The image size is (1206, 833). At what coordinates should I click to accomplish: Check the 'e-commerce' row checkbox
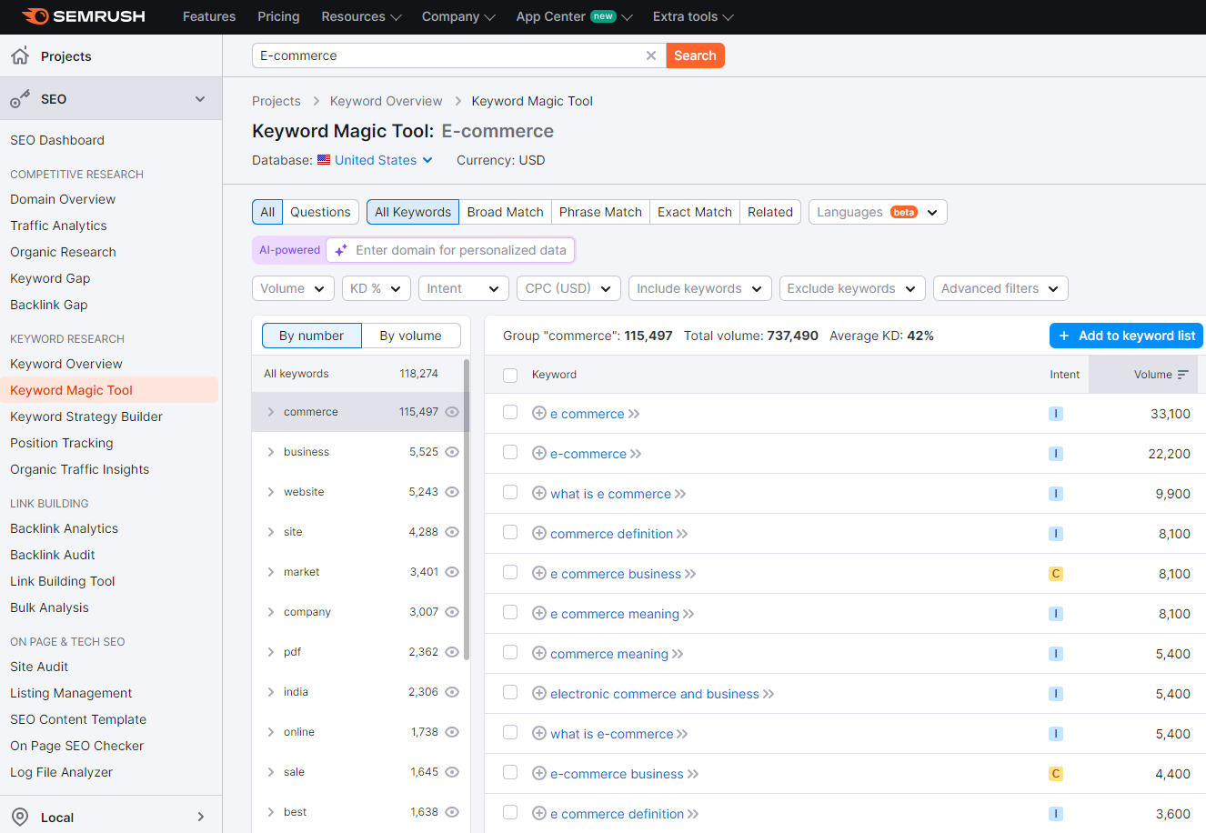pos(510,453)
